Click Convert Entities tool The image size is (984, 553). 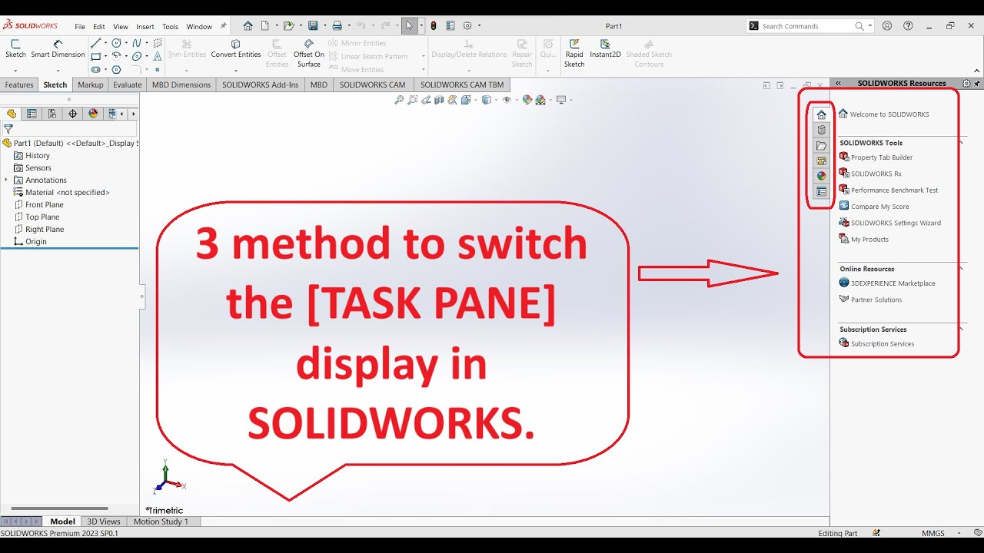point(236,49)
